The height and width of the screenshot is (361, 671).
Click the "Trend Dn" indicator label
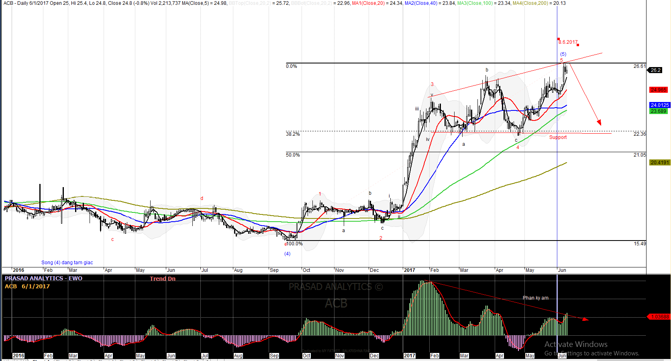coord(163,279)
